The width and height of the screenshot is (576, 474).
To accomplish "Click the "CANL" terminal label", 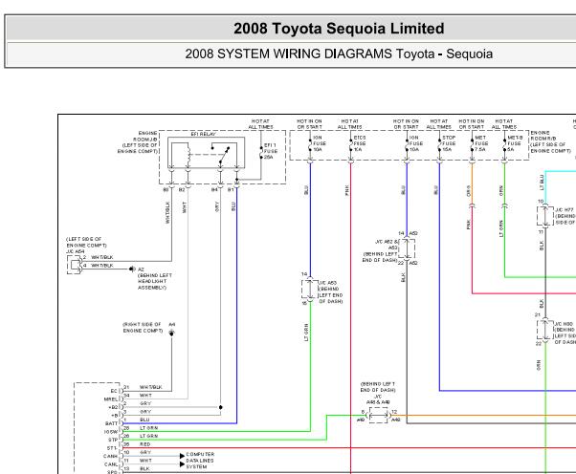I will [111, 464].
